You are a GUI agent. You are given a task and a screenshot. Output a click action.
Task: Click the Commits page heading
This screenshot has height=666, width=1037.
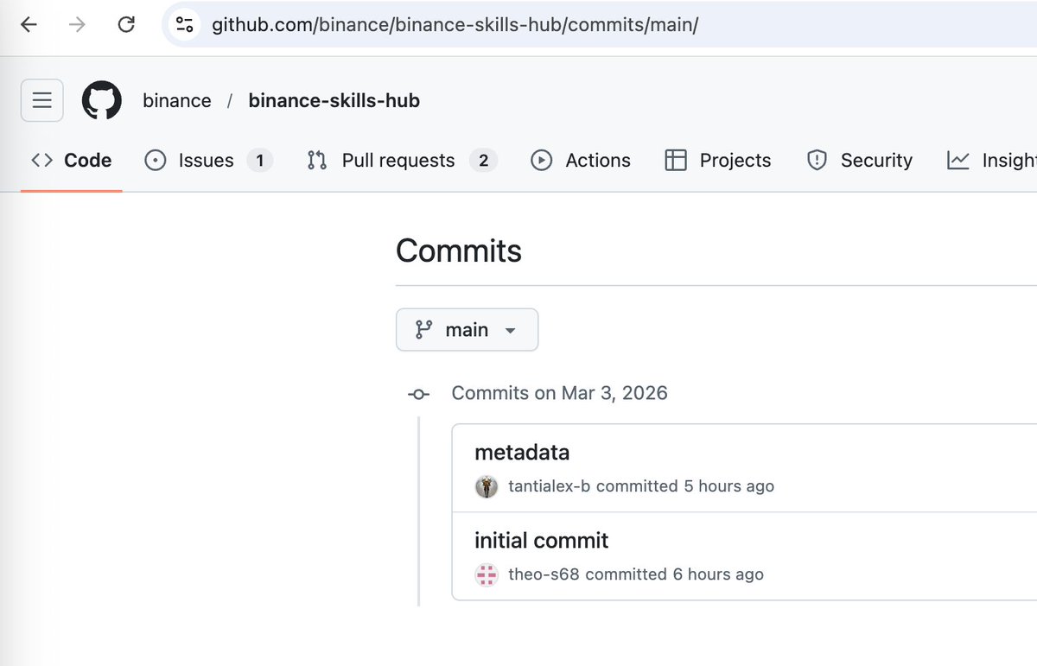coord(459,251)
